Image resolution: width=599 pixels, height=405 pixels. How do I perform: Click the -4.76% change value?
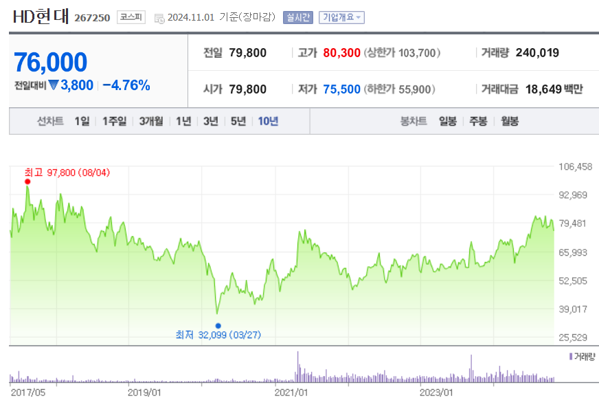[x=126, y=85]
